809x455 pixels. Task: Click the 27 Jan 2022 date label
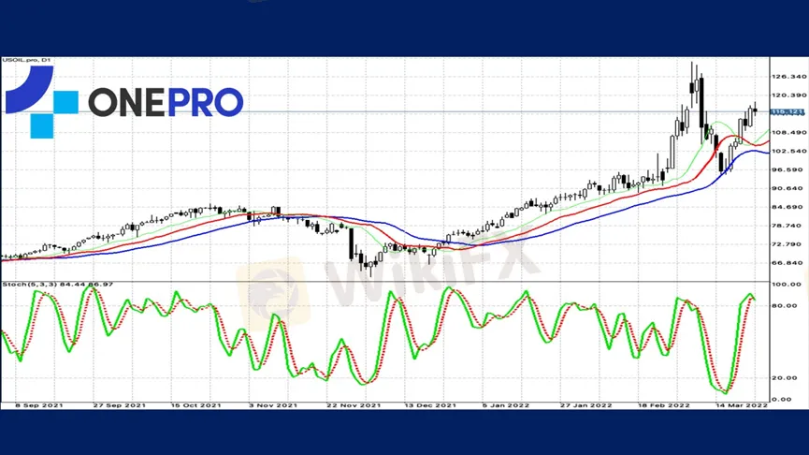[585, 405]
